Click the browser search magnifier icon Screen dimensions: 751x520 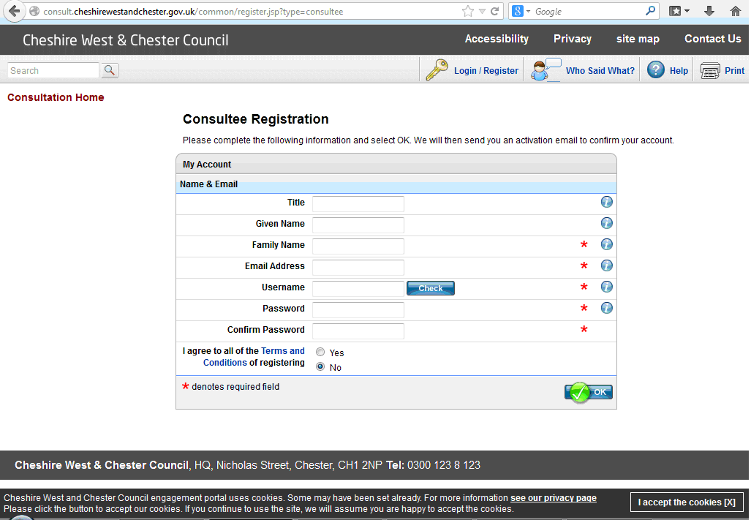click(650, 10)
